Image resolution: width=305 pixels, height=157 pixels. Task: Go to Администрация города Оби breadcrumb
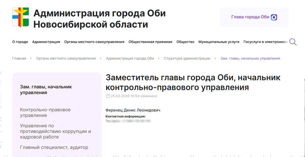click(x=130, y=58)
